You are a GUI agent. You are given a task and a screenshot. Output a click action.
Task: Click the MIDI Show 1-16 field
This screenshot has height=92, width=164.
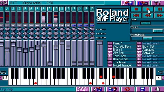tap(5, 78)
